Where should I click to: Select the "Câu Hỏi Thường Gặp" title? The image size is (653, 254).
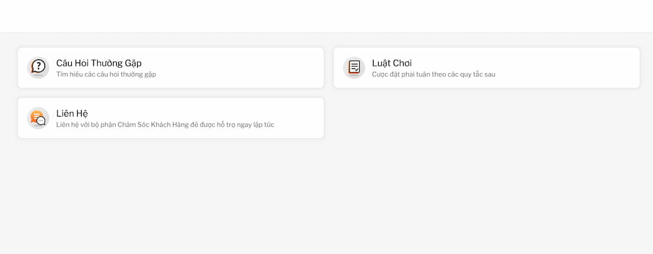click(99, 63)
